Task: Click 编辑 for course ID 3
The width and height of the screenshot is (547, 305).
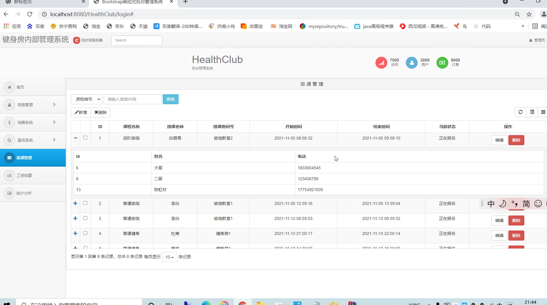Action: pos(499,221)
